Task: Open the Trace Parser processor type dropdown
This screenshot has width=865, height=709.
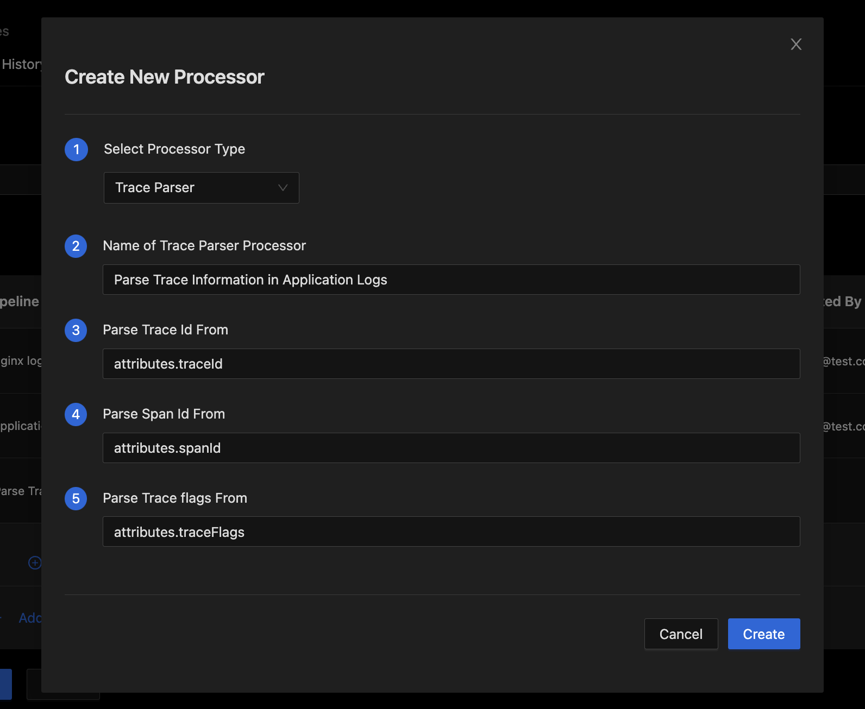Action: click(201, 188)
